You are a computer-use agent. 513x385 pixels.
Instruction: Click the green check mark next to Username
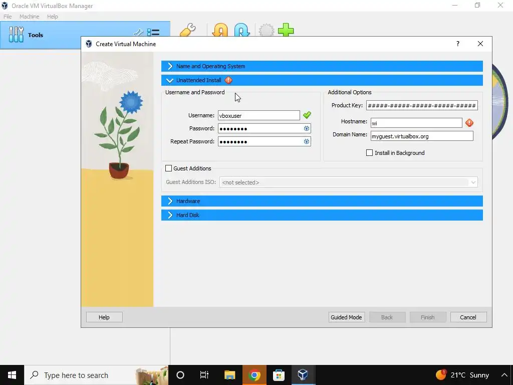coord(307,115)
